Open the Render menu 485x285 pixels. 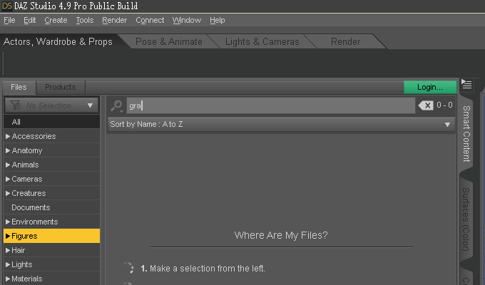tap(114, 20)
